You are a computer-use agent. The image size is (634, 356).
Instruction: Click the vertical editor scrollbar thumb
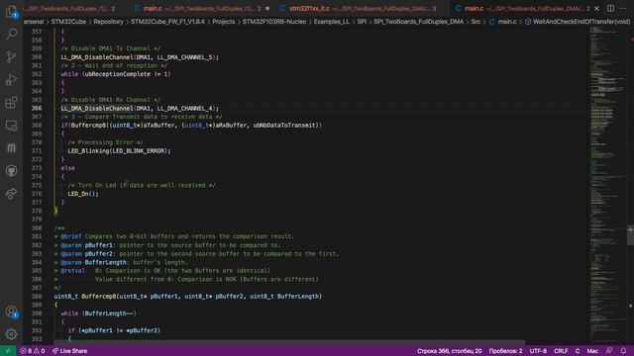pyautogui.click(x=630, y=235)
